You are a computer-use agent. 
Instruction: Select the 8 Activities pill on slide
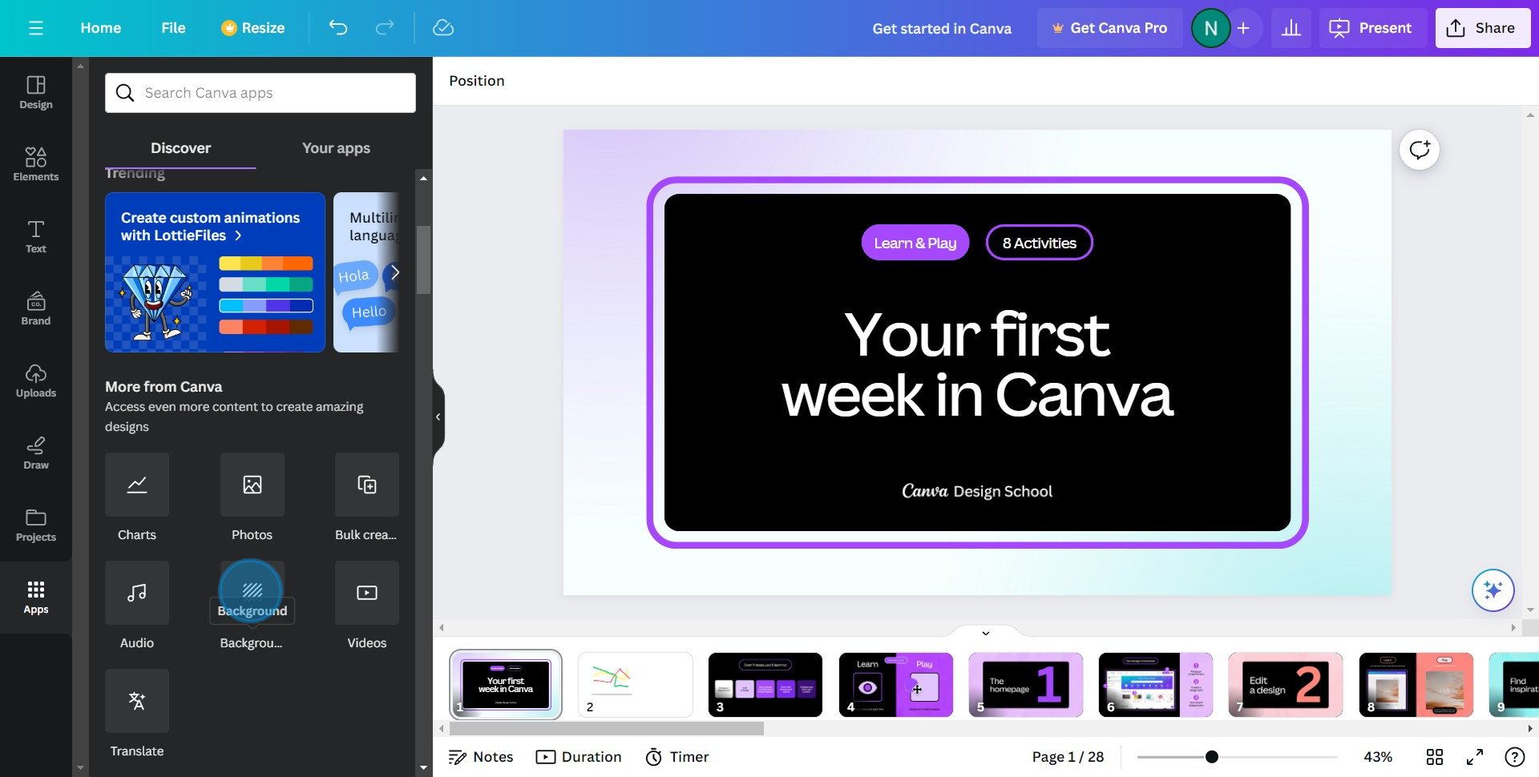(1039, 243)
